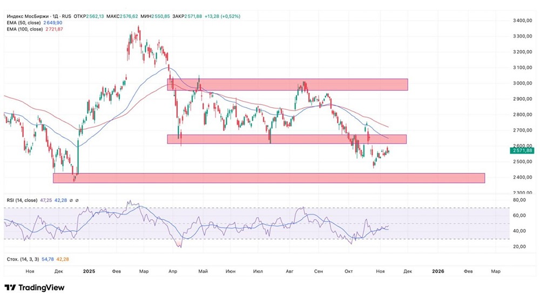Click the 40,00 RSI scale label
This screenshot has height=299, width=540.
coord(519,231)
